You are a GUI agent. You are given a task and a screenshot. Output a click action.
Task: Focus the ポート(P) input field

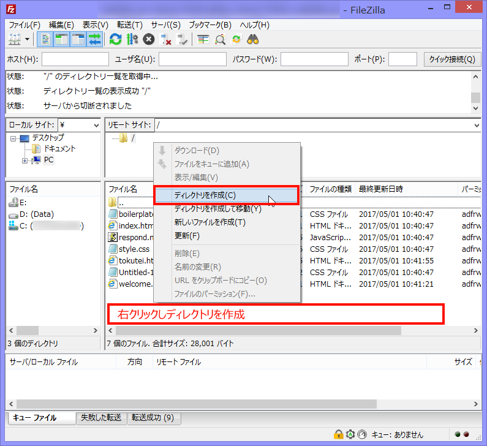pos(402,59)
